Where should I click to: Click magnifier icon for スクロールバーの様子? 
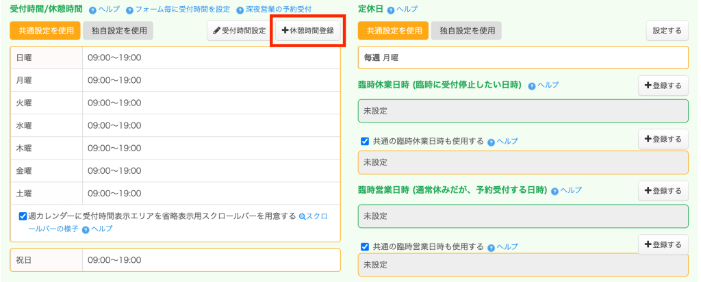point(303,216)
